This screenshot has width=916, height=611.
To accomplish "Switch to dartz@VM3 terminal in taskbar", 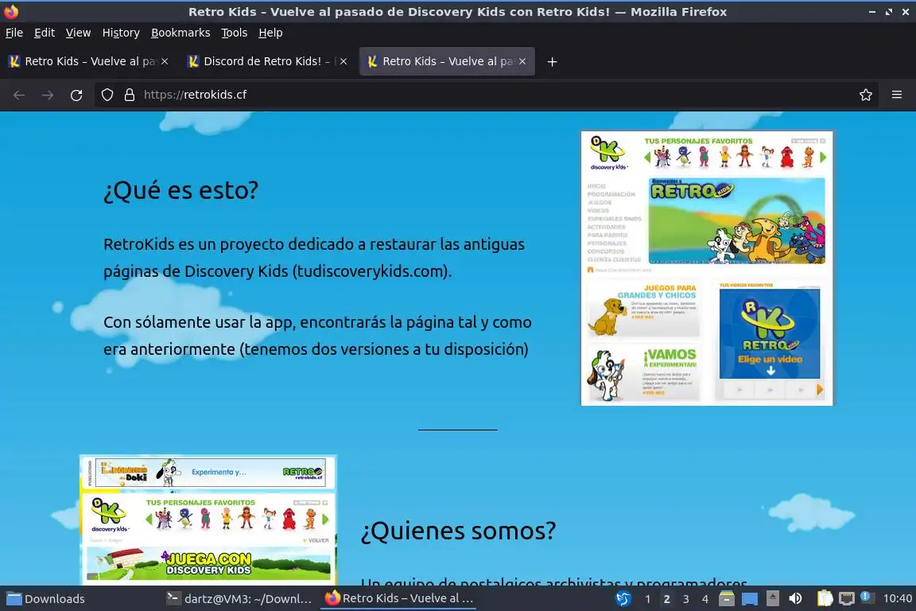I will click(239, 599).
